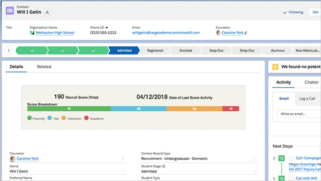Click the red Academic legend dot

(x=86, y=118)
